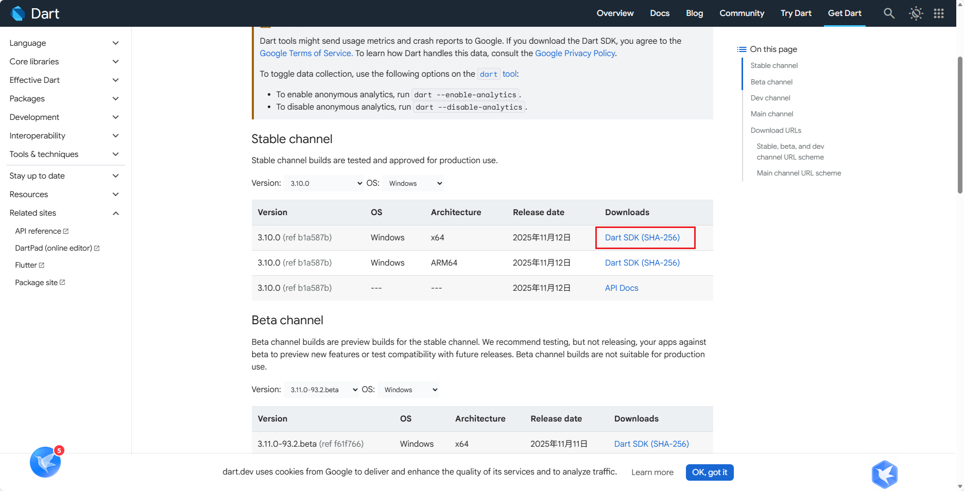This screenshot has height=491, width=964.
Task: Click the ARM64 architecture cell
Action: pos(444,263)
